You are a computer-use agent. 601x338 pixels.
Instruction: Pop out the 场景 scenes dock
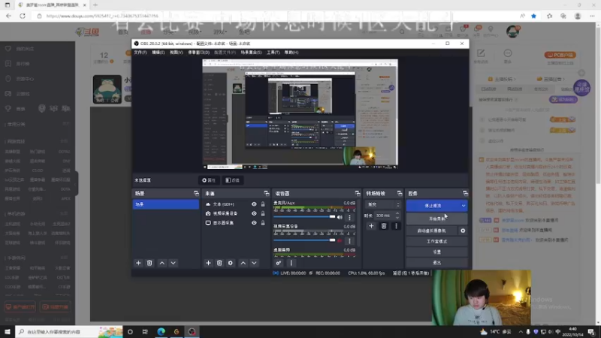196,194
